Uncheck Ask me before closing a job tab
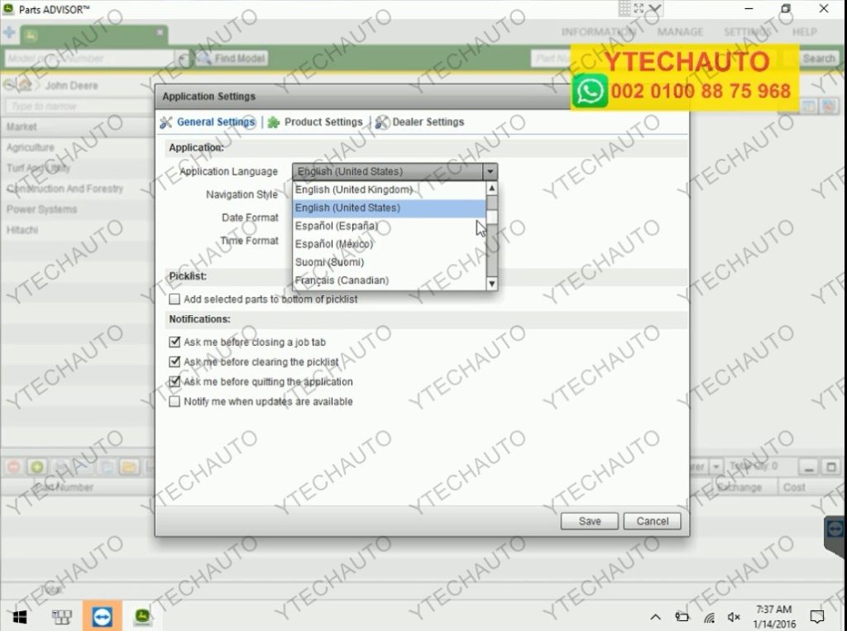Image resolution: width=847 pixels, height=631 pixels. coord(175,342)
